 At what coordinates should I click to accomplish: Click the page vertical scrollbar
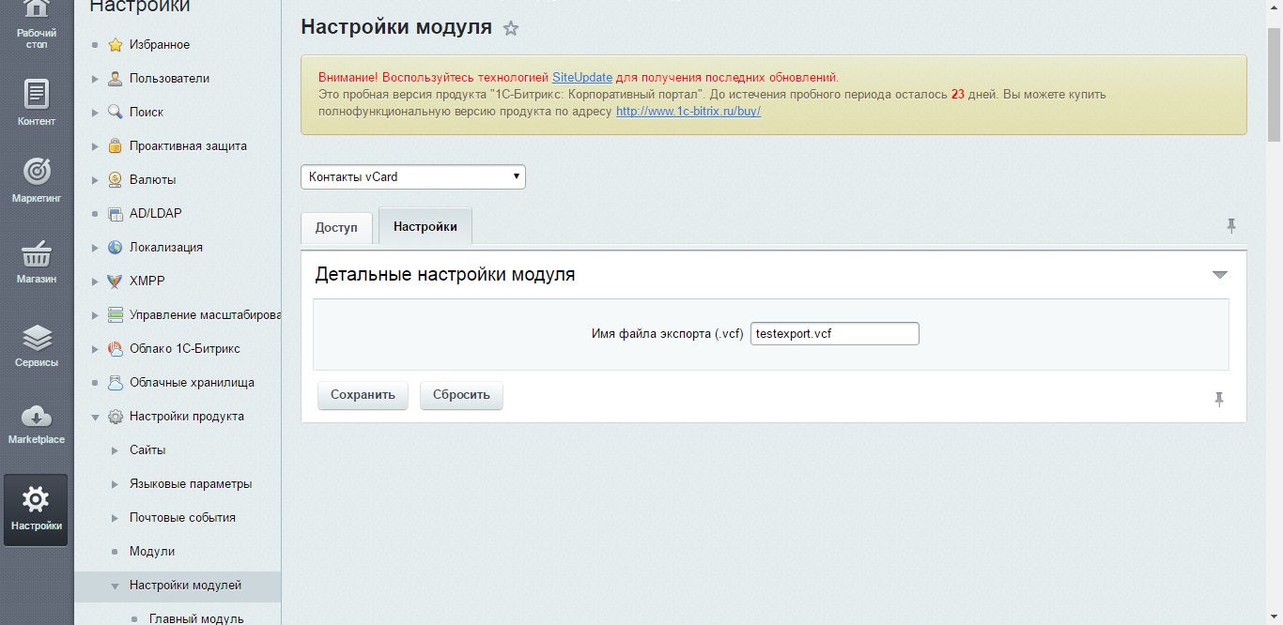[1275, 84]
